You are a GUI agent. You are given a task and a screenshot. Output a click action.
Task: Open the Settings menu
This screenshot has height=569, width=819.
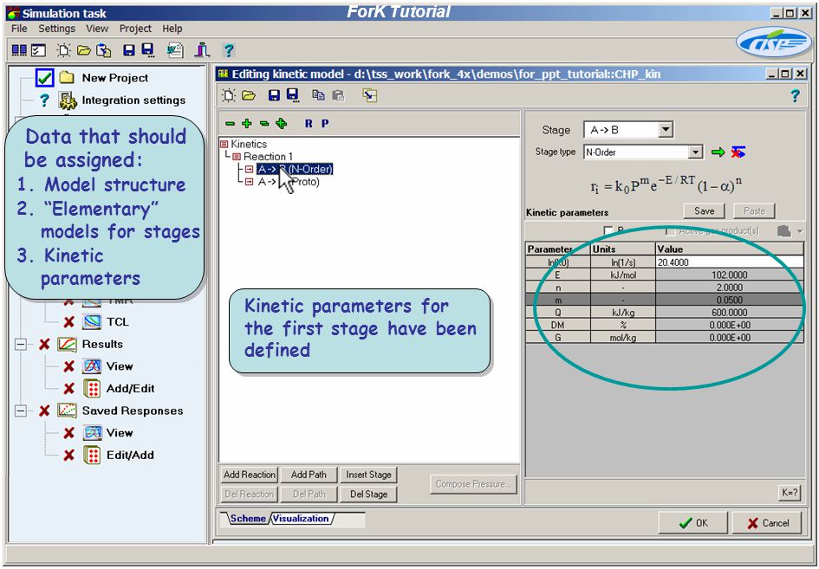point(57,29)
